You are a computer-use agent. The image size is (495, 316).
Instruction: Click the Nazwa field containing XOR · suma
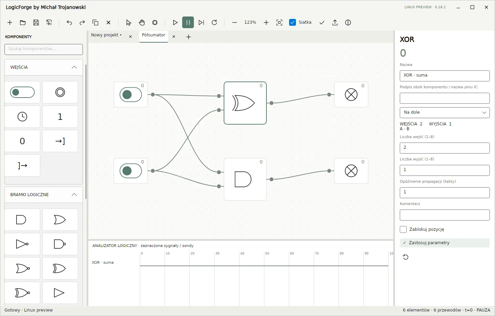coord(445,76)
